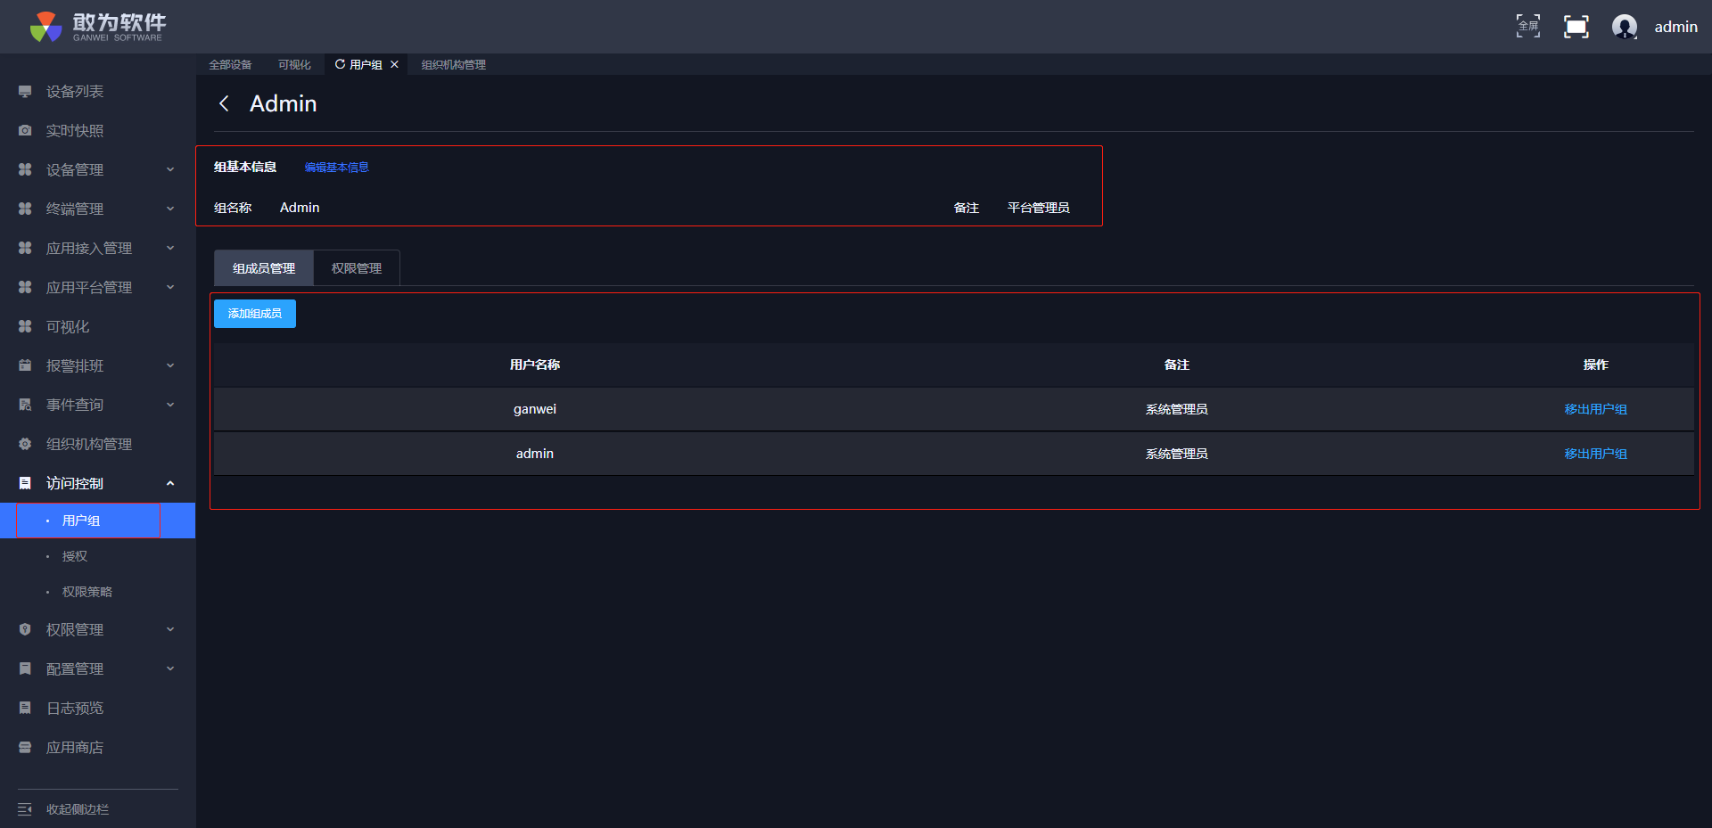Click the admin user avatar icon
This screenshot has width=1712, height=828.
coord(1625,27)
